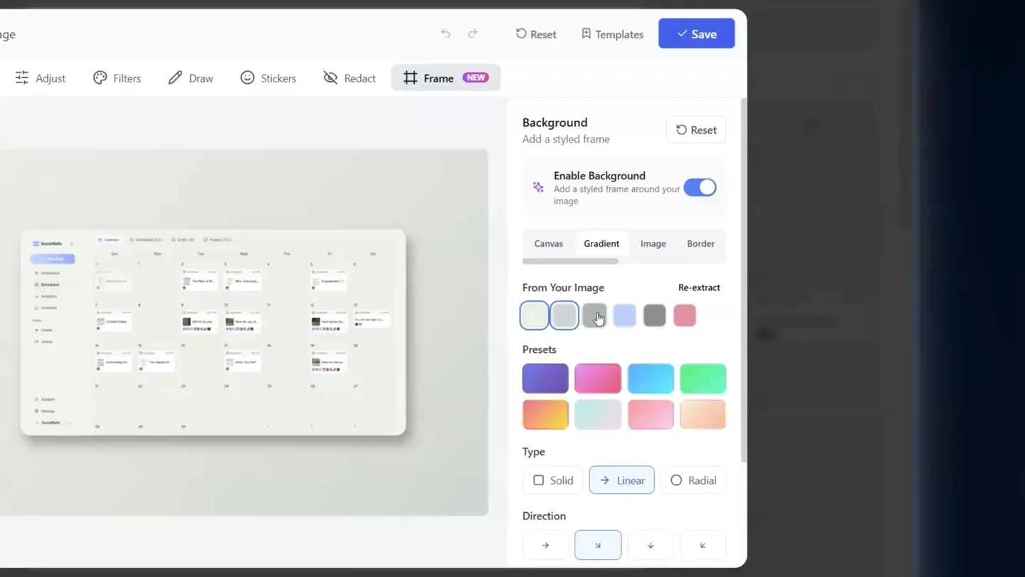This screenshot has width=1025, height=577.
Task: Choose down-left diagonal gradient direction
Action: click(703, 545)
